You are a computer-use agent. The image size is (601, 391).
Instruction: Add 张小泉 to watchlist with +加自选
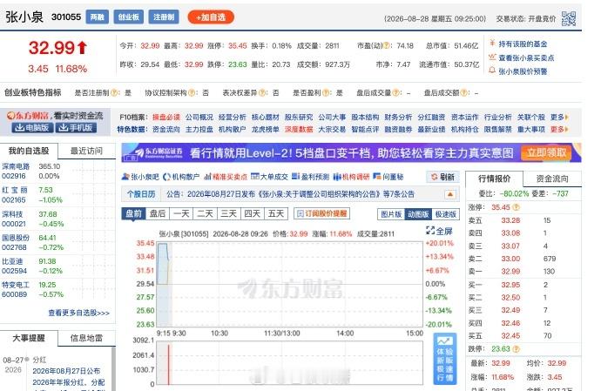pos(211,17)
